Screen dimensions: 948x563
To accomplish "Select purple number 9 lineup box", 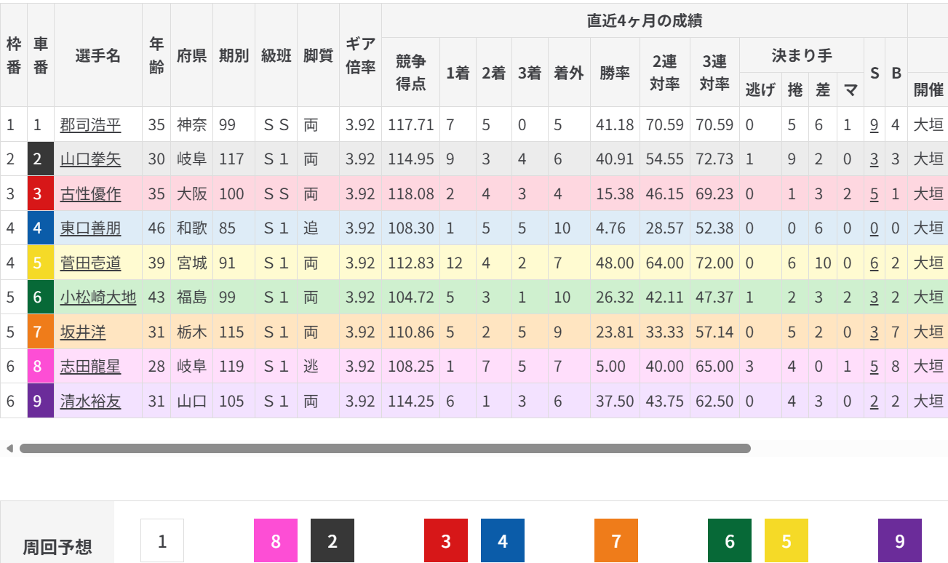I will tap(900, 540).
